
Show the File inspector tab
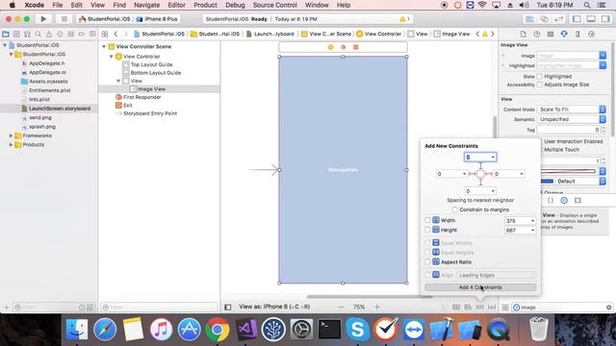(x=524, y=35)
